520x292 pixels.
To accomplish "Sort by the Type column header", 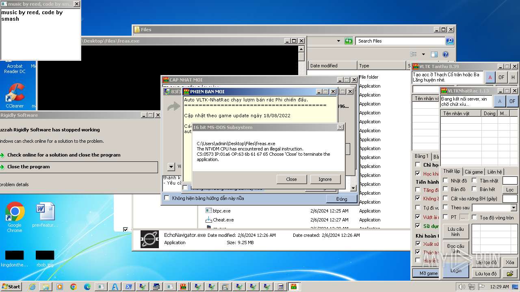I will point(382,66).
